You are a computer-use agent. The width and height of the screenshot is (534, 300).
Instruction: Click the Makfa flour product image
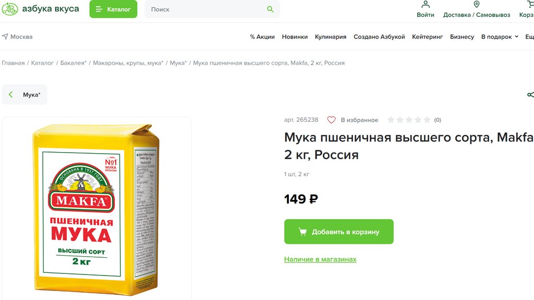pos(96,209)
